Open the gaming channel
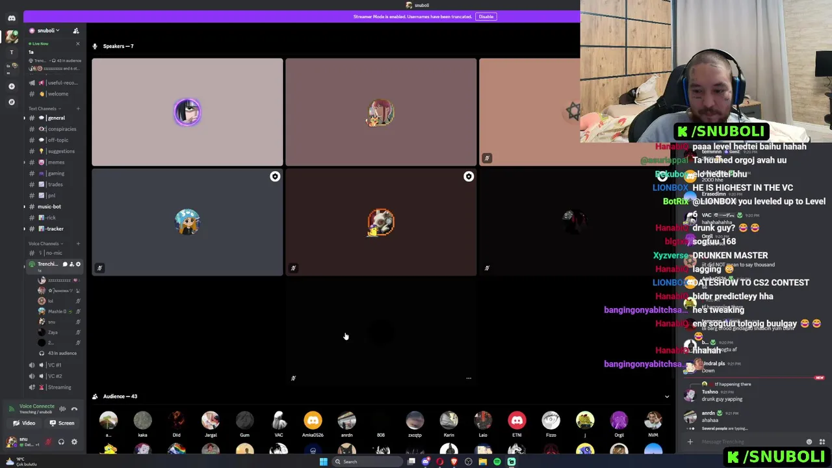Viewport: 832px width, 468px height. point(55,173)
